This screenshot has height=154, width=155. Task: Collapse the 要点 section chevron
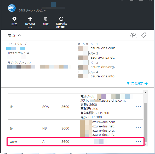point(19,35)
